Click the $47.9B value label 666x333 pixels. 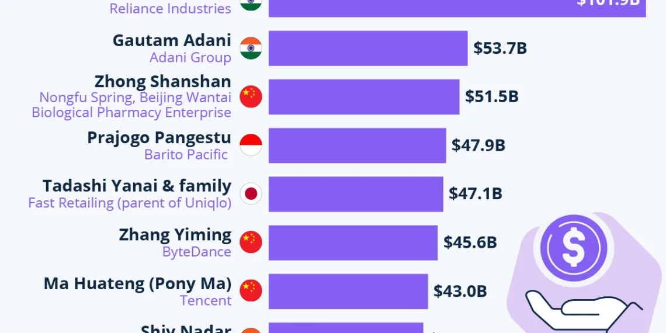point(478,145)
